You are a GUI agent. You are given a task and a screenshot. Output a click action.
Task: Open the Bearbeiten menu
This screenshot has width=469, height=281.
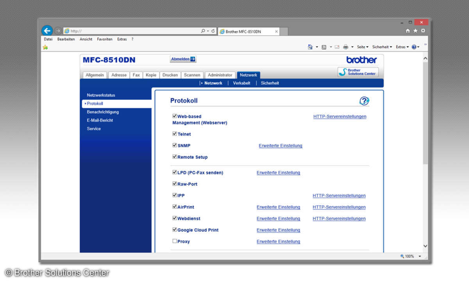pyautogui.click(x=66, y=39)
